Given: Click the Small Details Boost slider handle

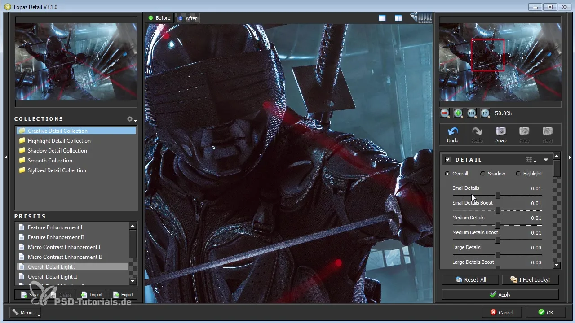Looking at the screenshot, I should click(498, 210).
